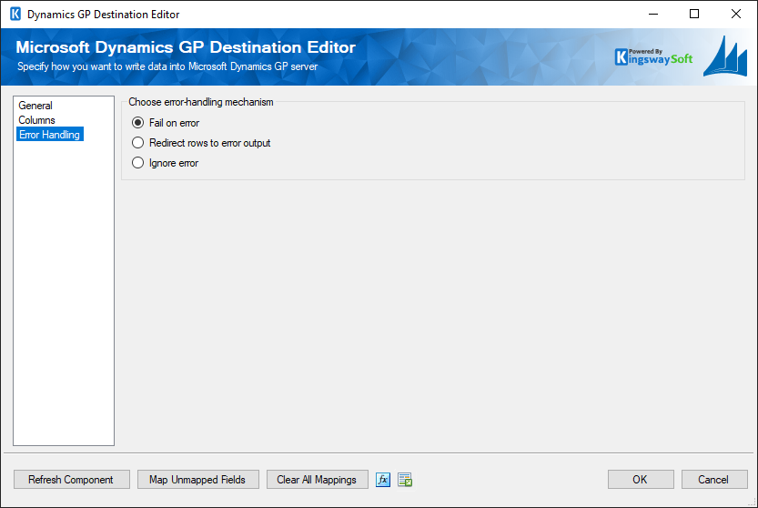This screenshot has width=758, height=508.
Task: Maximize the Destination Editor window
Action: (694, 14)
